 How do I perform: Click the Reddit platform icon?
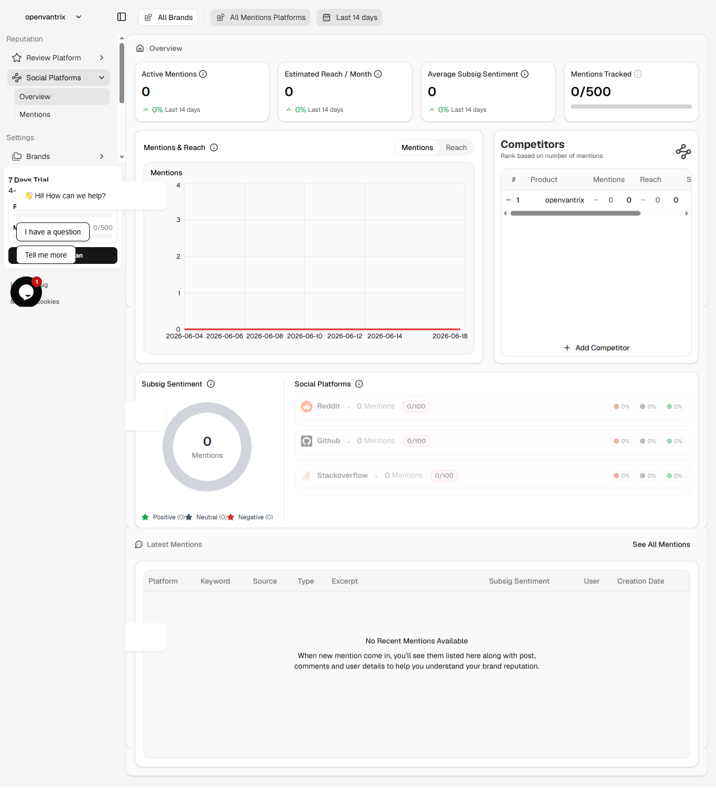tap(307, 406)
